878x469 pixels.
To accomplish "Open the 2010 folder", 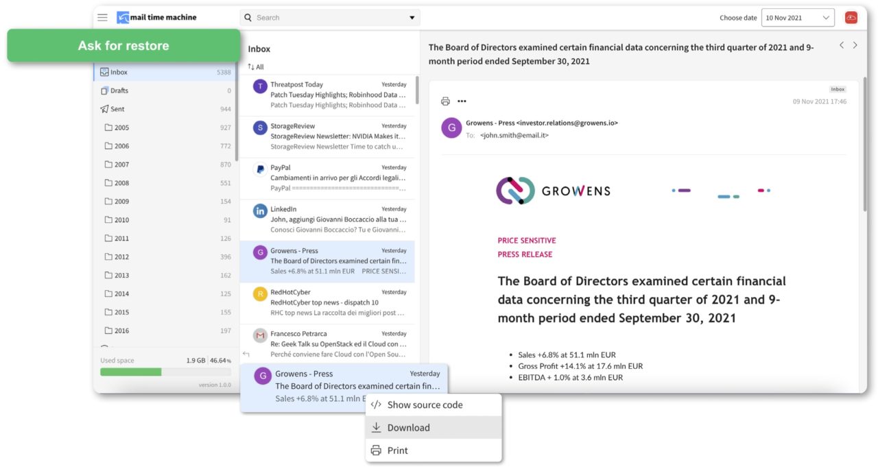I will 165,220.
